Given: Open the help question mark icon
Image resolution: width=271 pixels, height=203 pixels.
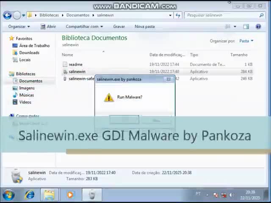Looking at the screenshot, I should 258,26.
